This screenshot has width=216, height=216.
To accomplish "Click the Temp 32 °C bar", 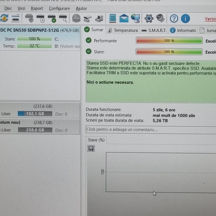I will click(x=35, y=46).
